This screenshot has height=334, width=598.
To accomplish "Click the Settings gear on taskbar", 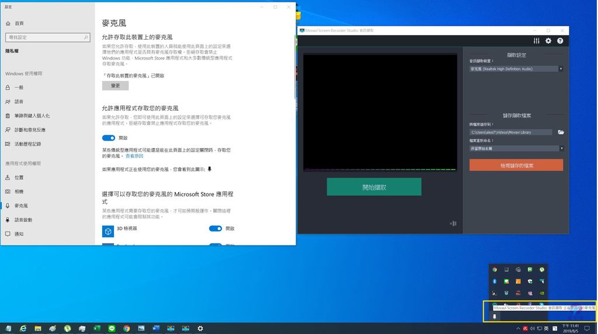I will (200, 328).
